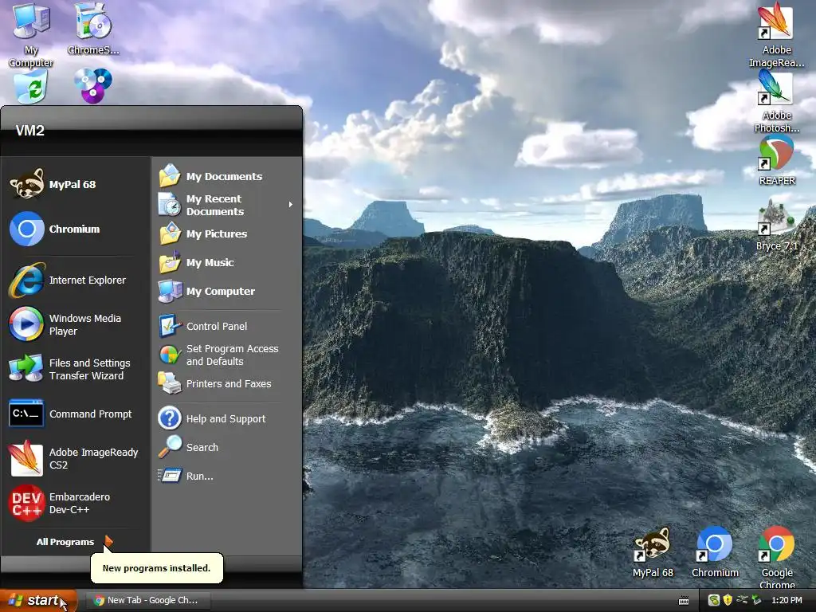The width and height of the screenshot is (816, 612).
Task: Launch Embarcadero Dev-C++
Action: click(x=76, y=504)
